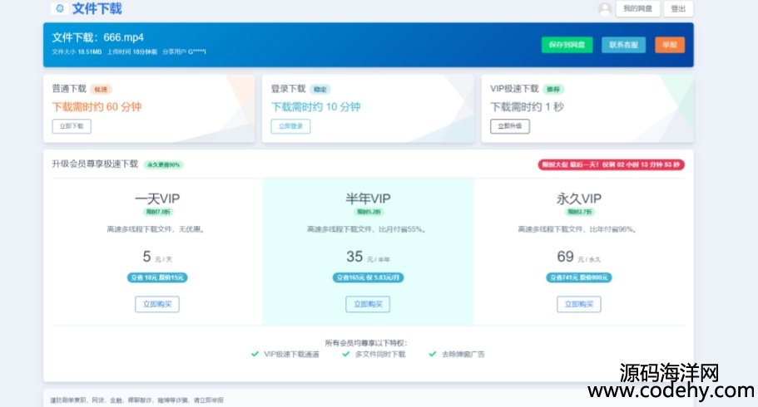
Task: Click the text 下载需时约 1 秒
Action: 527,106
